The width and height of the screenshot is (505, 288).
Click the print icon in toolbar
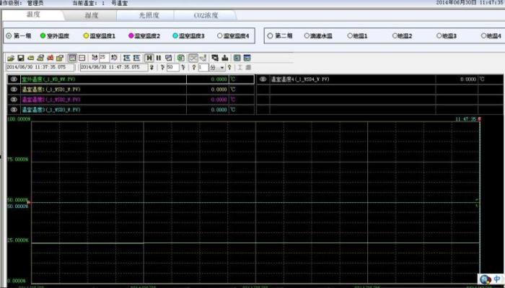click(40, 58)
